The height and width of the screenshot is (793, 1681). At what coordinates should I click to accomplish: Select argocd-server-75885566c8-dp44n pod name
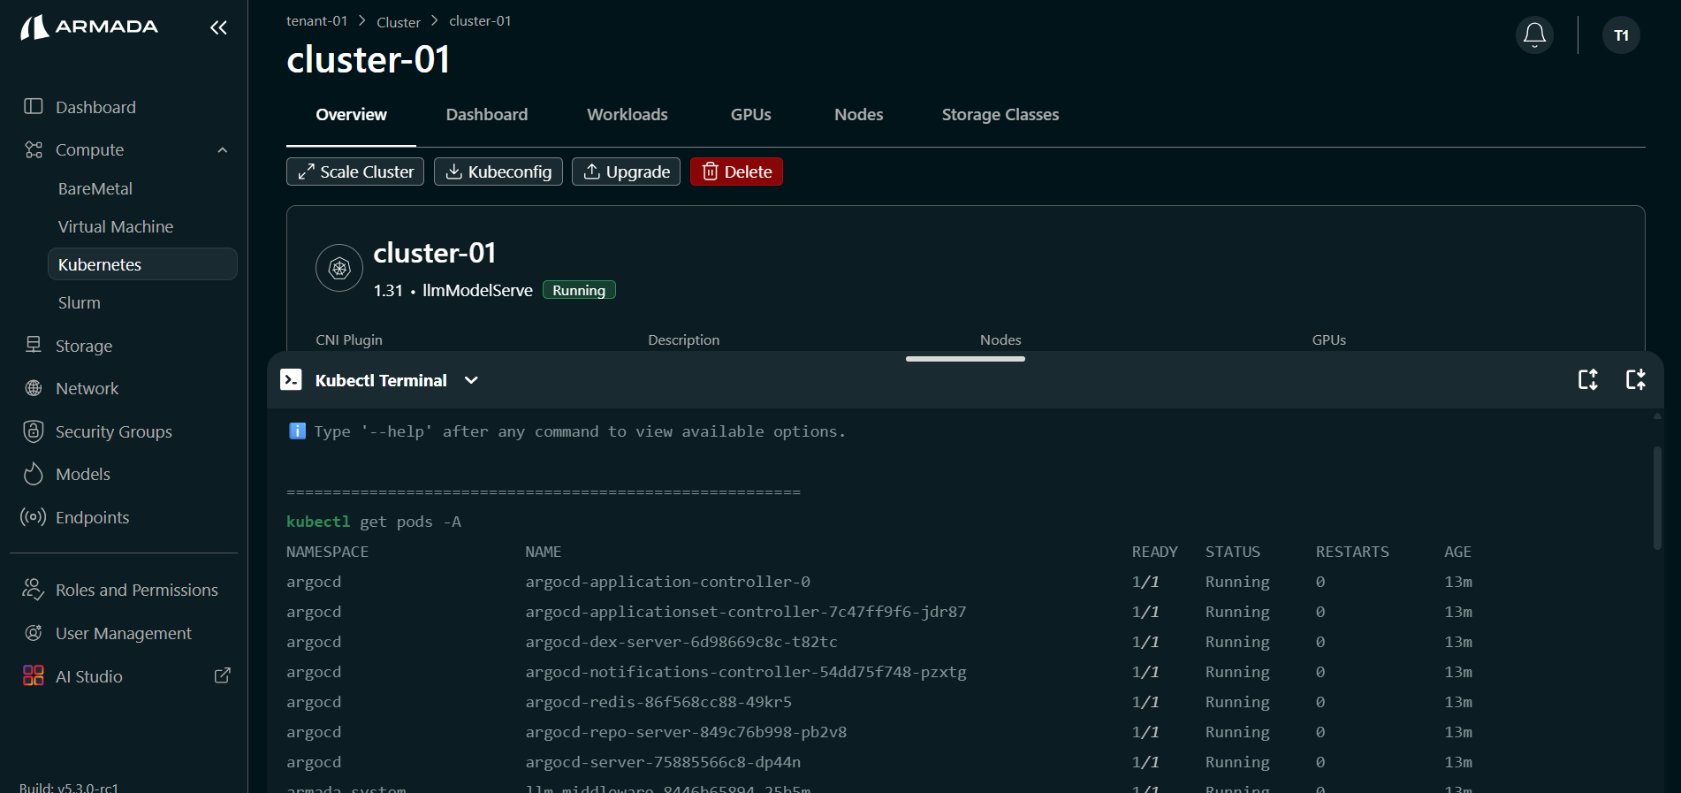[663, 762]
